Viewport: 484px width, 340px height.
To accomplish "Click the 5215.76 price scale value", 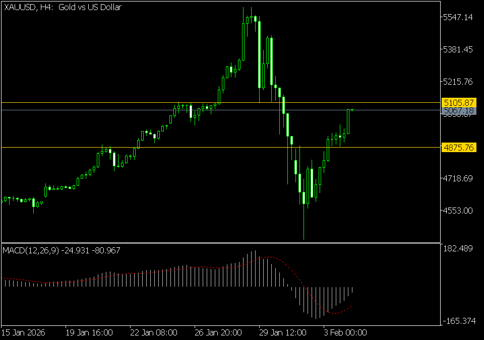I will (x=457, y=82).
